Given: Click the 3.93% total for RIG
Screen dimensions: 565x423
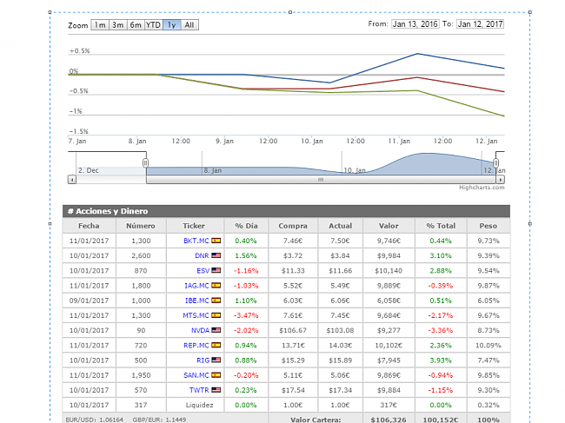Looking at the screenshot, I should [441, 360].
